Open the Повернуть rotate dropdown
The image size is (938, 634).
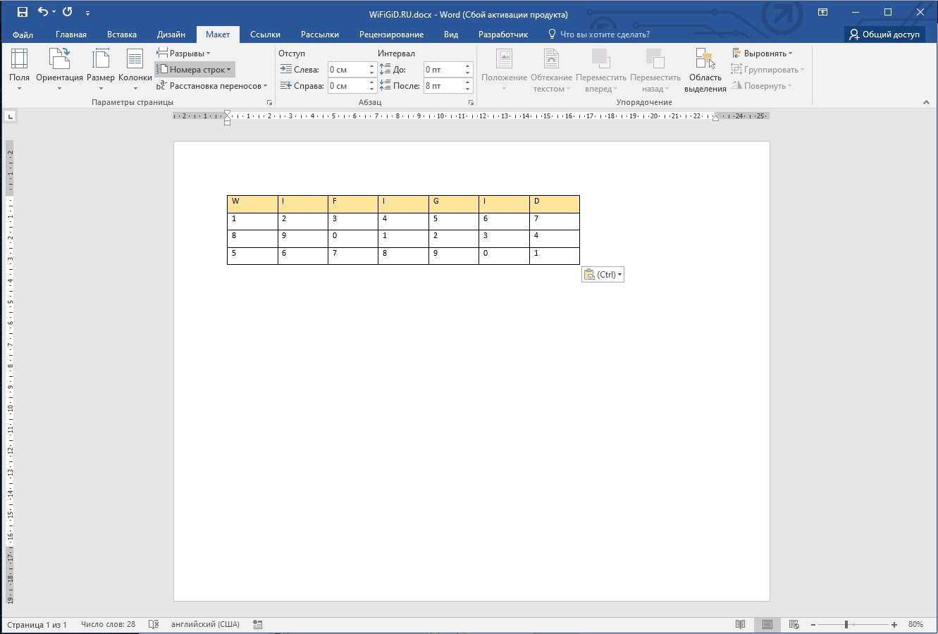click(762, 86)
